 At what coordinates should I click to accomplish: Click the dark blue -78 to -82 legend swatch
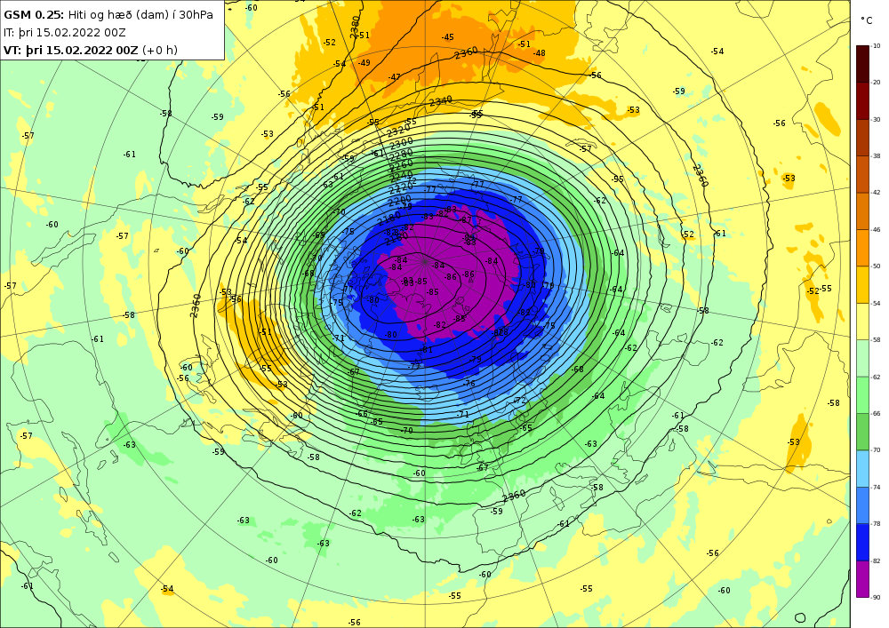[861, 542]
